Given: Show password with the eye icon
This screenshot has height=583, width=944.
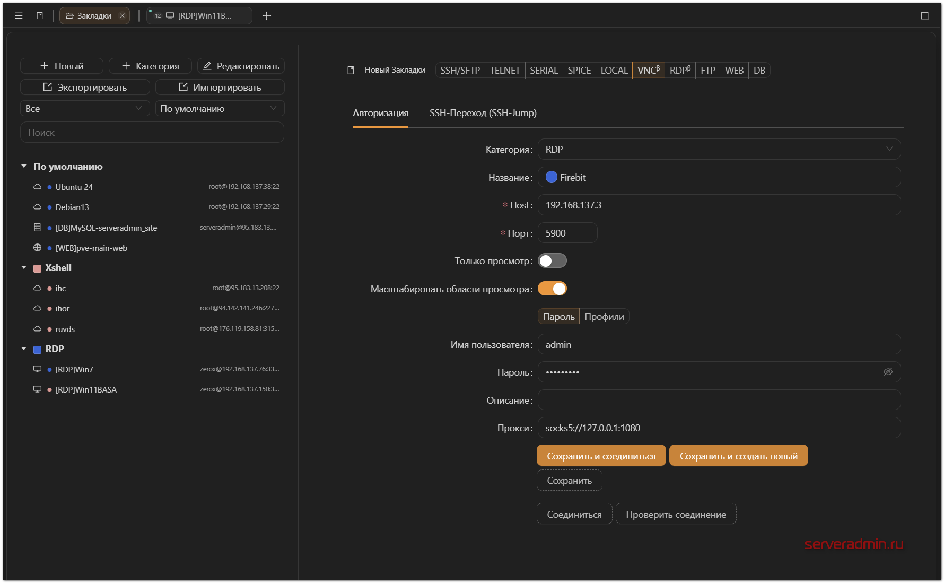Looking at the screenshot, I should coord(888,372).
